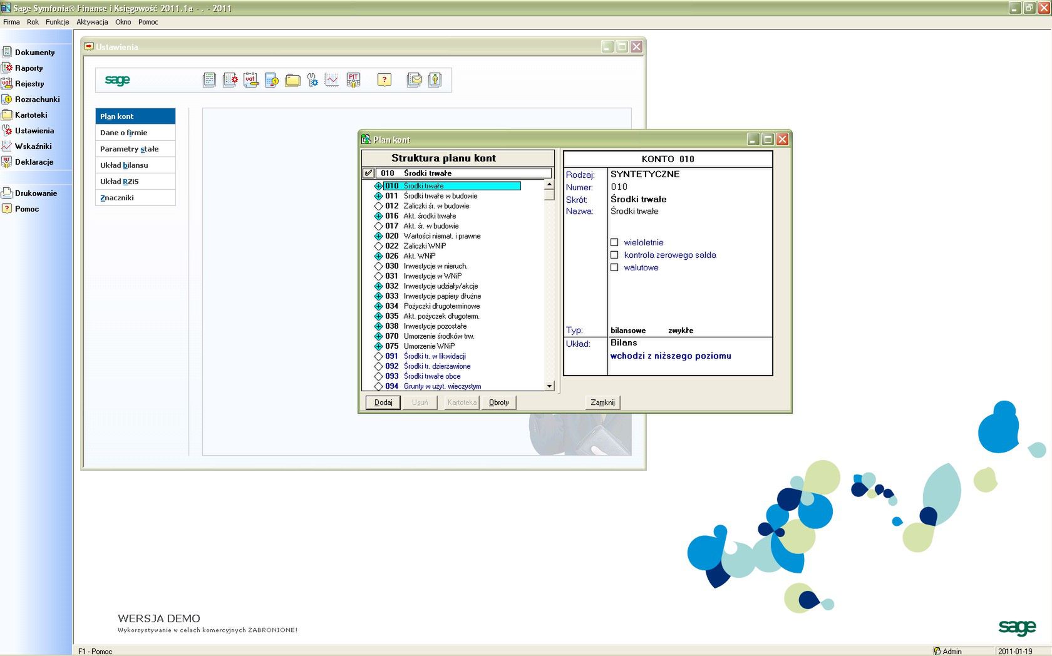Screen dimensions: 1052x656
Task: Click the Rozrachunki calculator toolbar icon
Action: (271, 80)
